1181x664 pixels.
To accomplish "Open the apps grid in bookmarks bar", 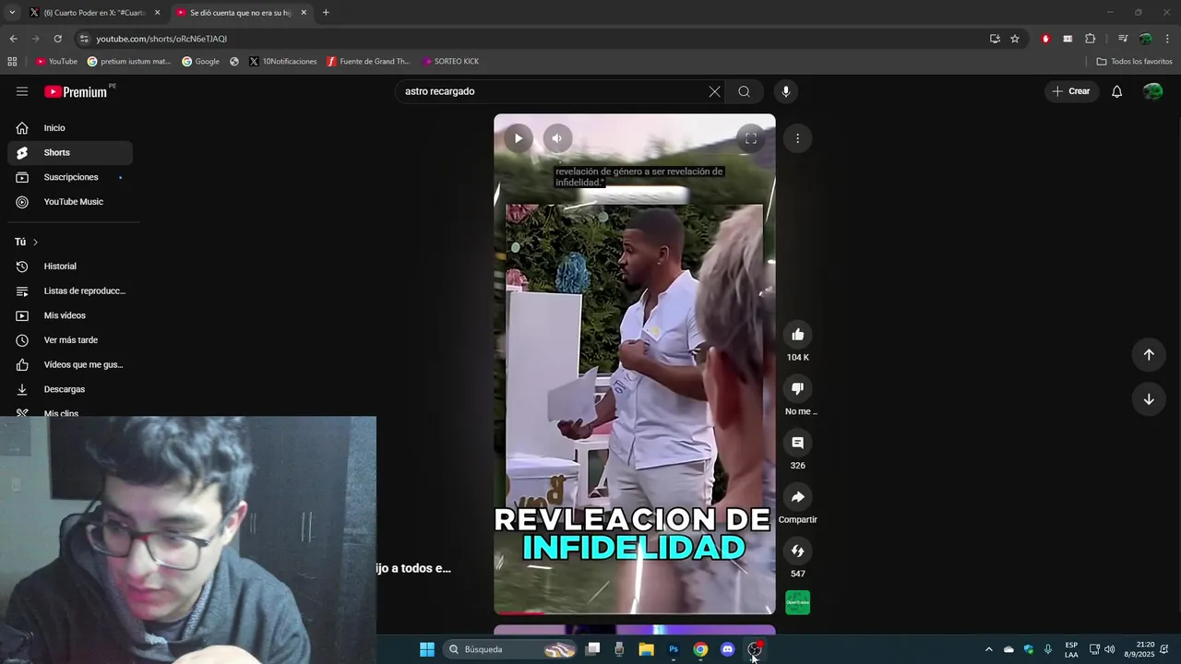I will click(x=12, y=62).
